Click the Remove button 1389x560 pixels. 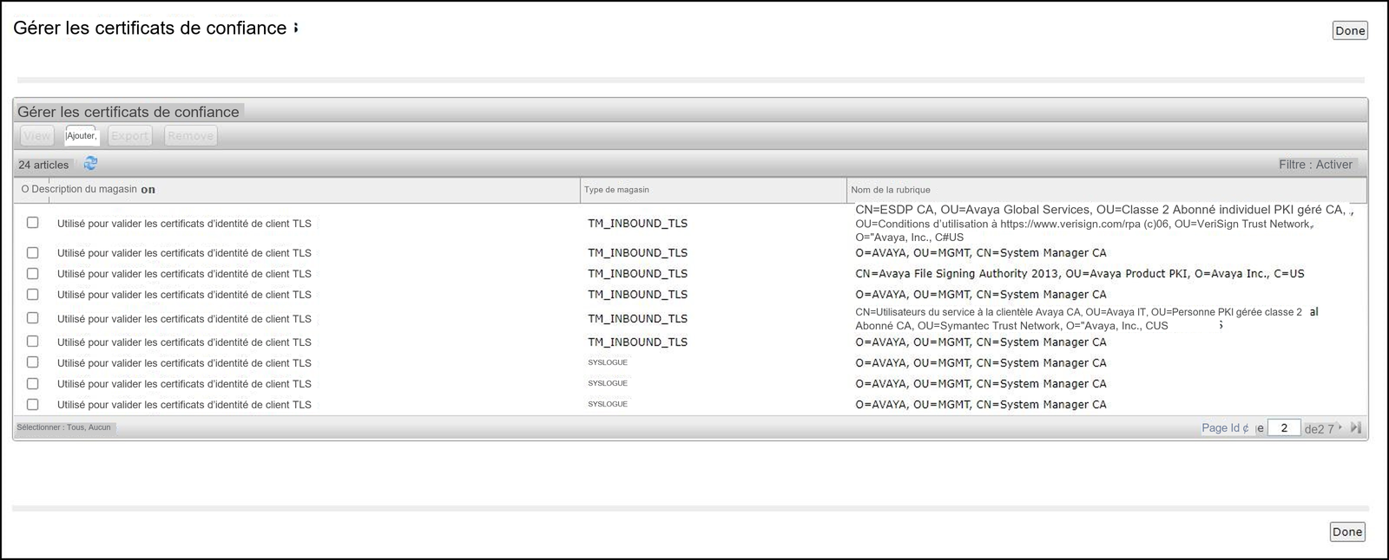190,135
